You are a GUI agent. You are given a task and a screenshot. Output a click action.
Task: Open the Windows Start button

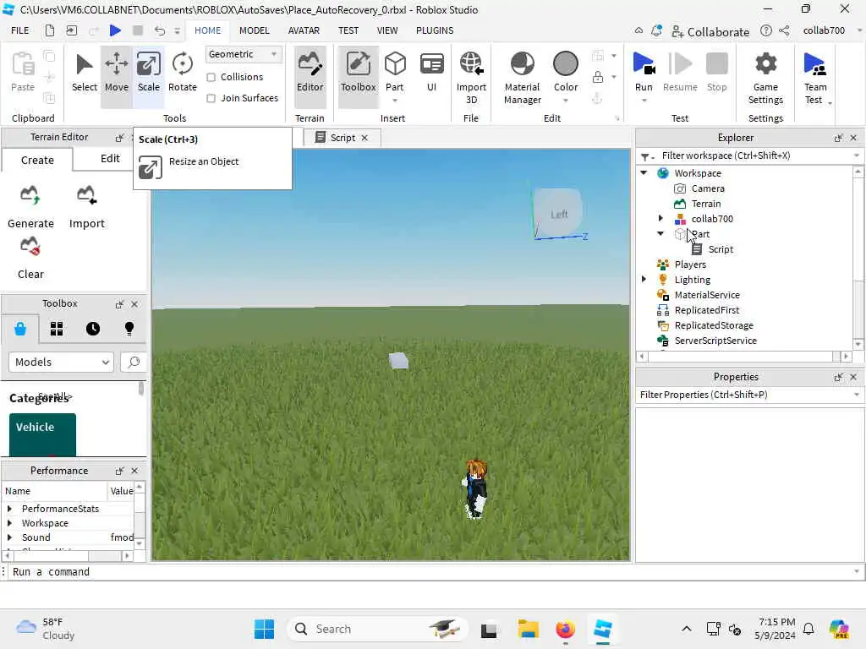point(264,629)
